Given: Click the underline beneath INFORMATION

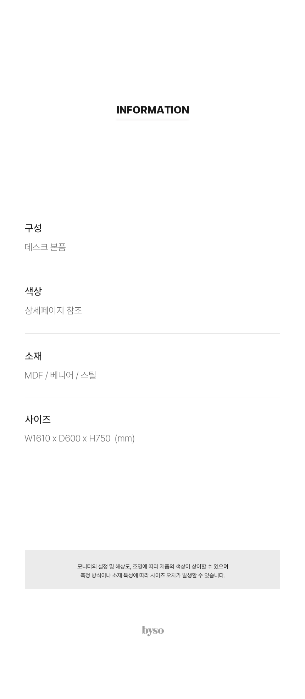Looking at the screenshot, I should [x=152, y=119].
